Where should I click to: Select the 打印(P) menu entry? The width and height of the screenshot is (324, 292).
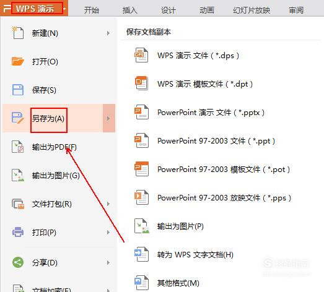pos(44,233)
